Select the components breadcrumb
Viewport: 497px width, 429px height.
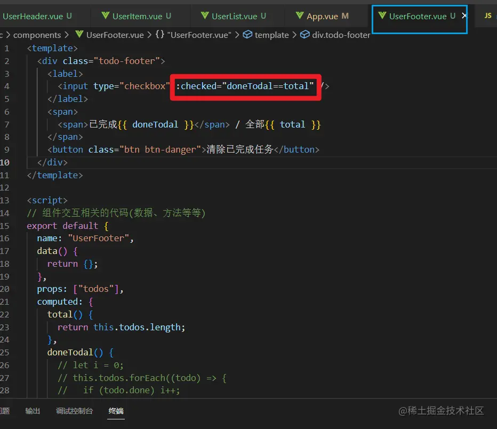(x=37, y=35)
